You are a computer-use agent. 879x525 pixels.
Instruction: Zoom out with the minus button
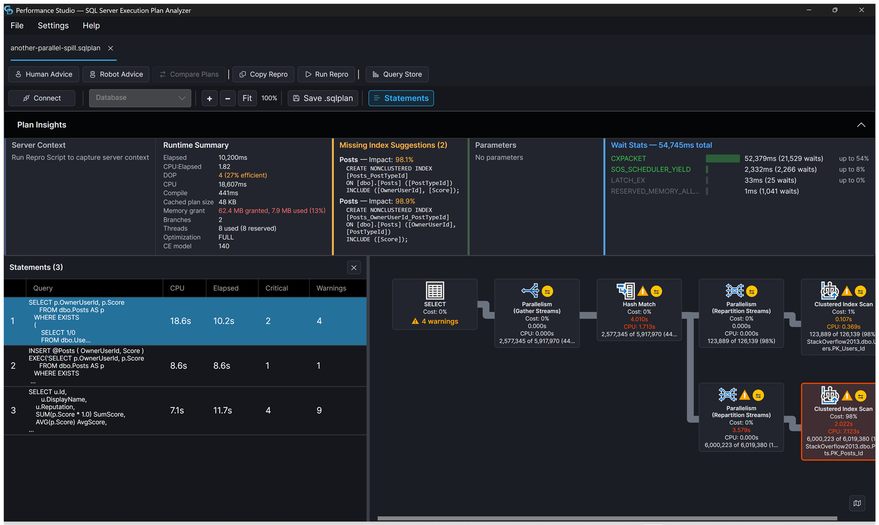click(228, 98)
